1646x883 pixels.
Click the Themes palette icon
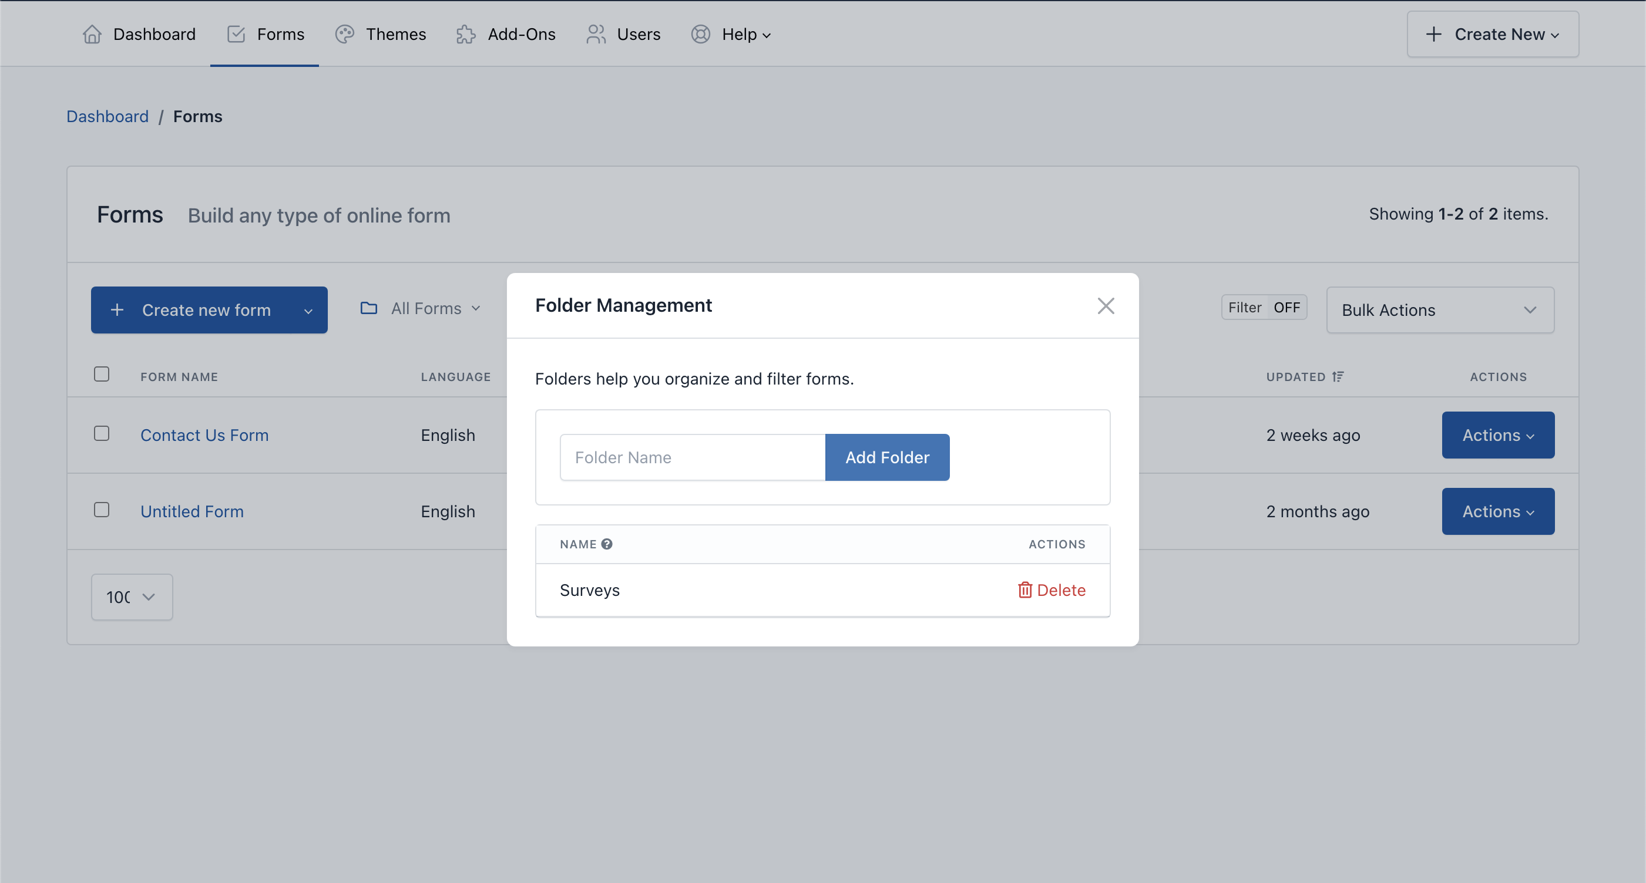click(344, 33)
